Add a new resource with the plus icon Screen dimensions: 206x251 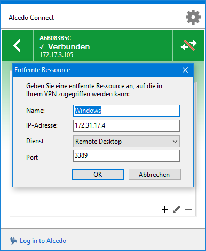pyautogui.click(x=165, y=209)
